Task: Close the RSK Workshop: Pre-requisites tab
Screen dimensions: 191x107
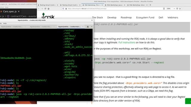Action: 102,5
